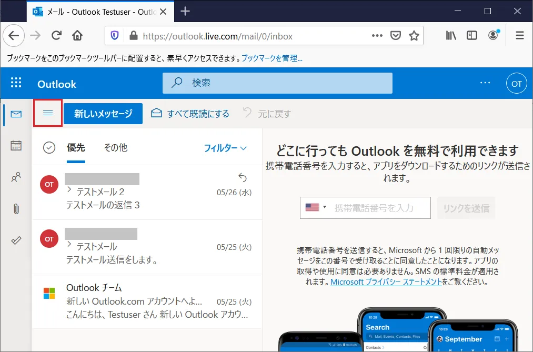Click the リンクを送信 button
Viewport: 533px width, 352px height.
[x=466, y=208]
